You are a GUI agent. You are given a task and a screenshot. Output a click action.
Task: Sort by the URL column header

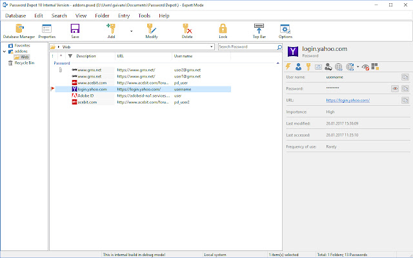click(x=121, y=56)
